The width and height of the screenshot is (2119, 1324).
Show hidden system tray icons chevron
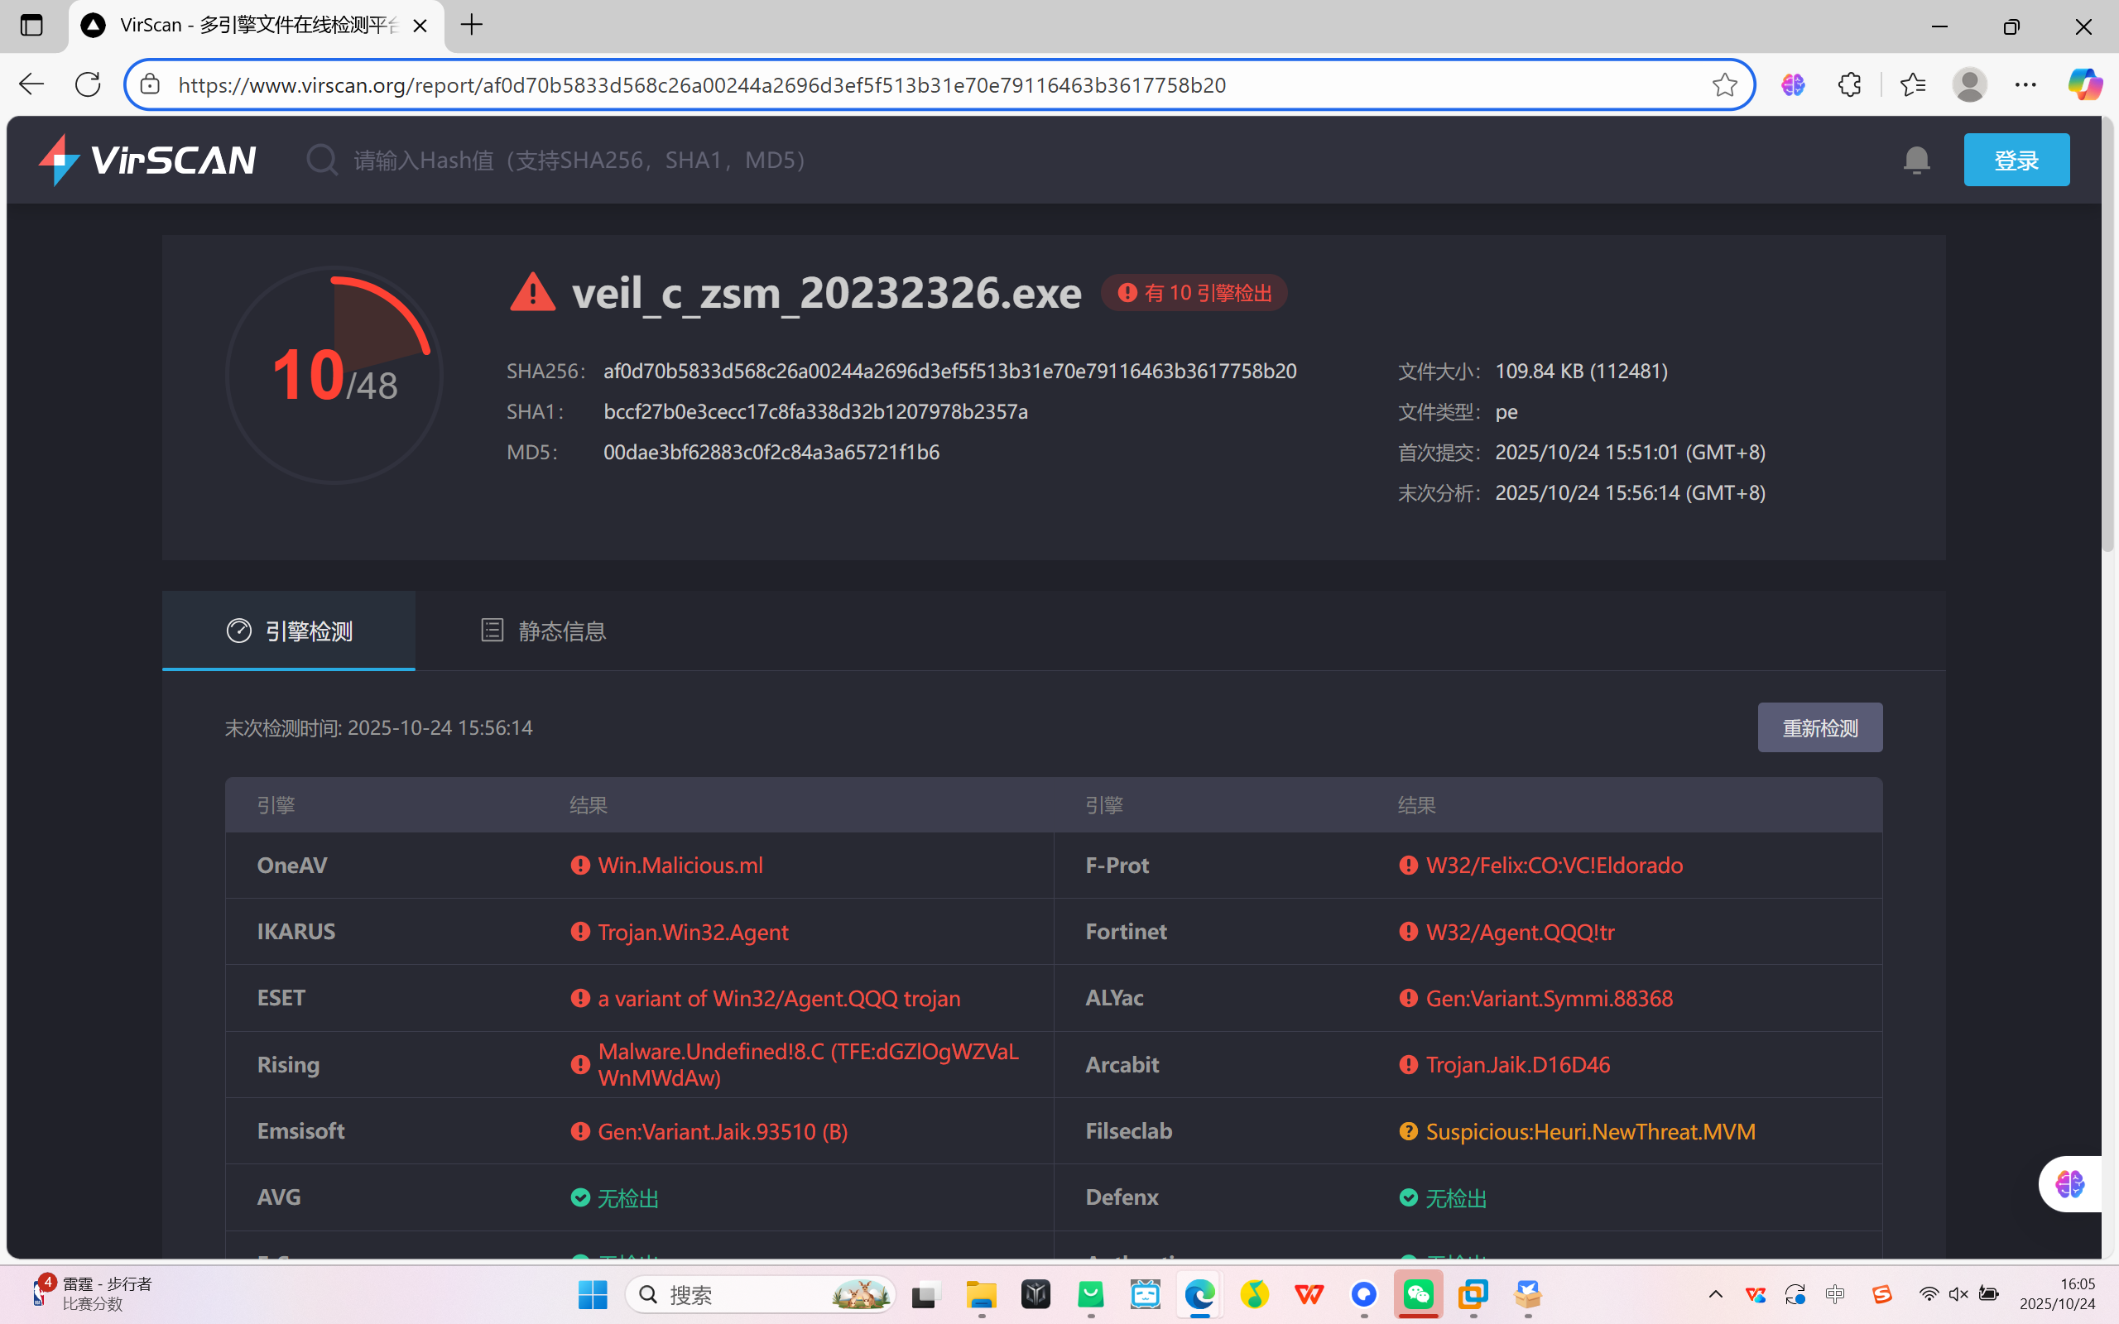[x=1715, y=1294]
